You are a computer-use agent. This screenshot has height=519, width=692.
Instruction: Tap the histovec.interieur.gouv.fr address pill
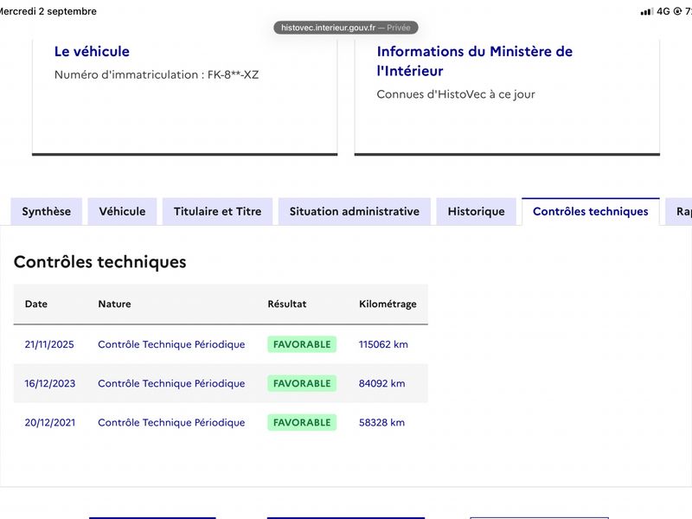click(x=345, y=28)
